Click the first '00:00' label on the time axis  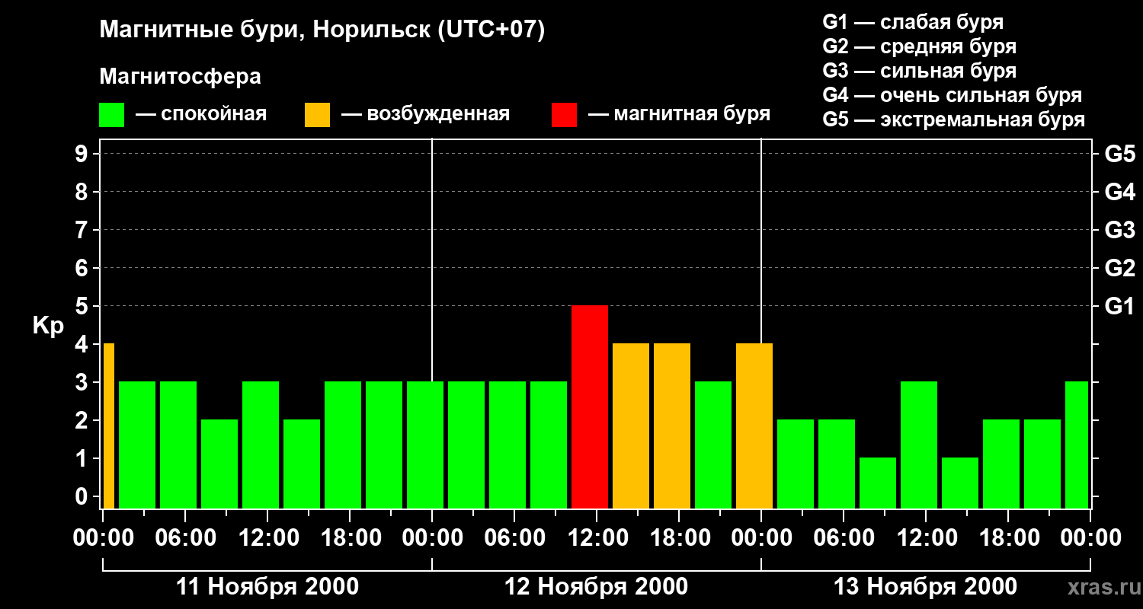coord(103,538)
